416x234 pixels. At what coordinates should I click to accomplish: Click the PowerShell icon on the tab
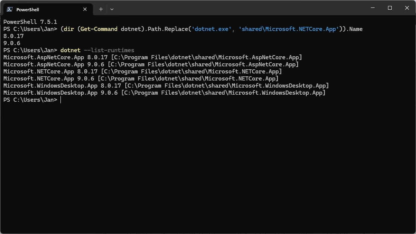(x=10, y=9)
